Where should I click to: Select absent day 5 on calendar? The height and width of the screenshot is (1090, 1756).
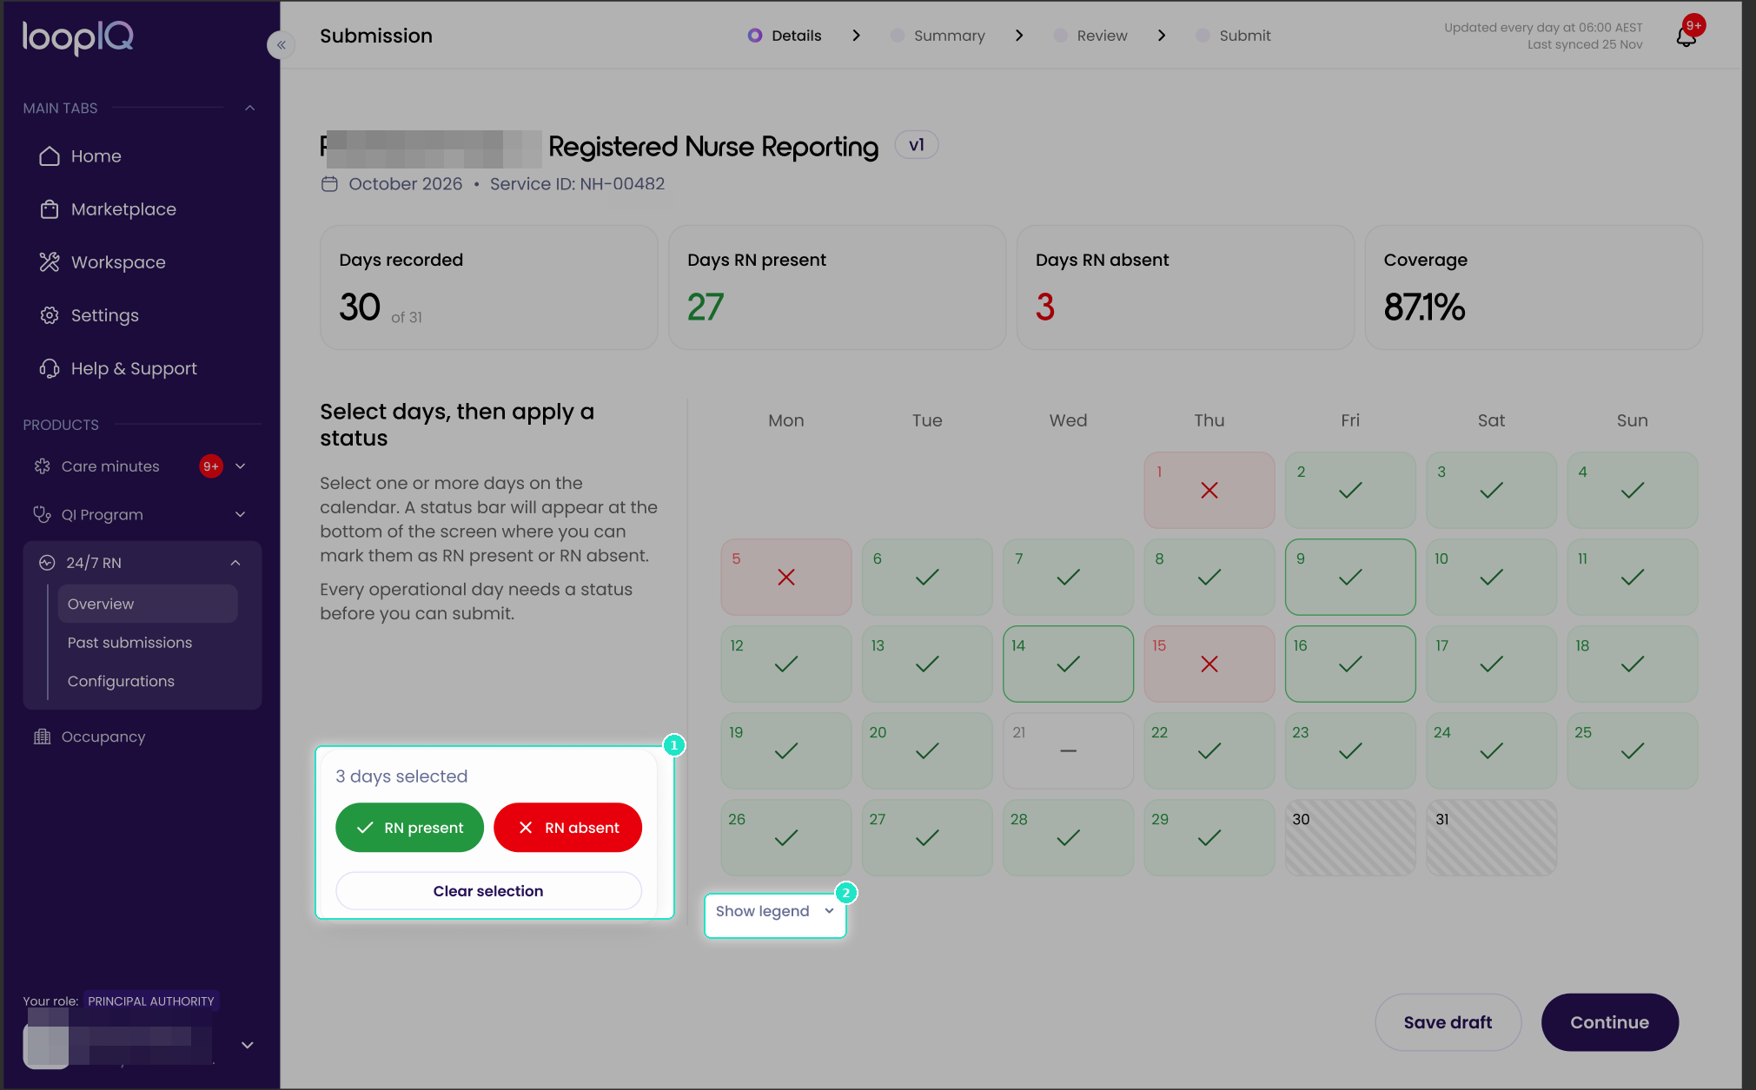tap(785, 577)
